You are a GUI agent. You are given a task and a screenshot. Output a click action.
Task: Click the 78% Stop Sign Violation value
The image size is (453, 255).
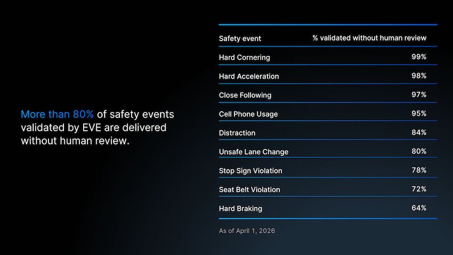coord(419,171)
